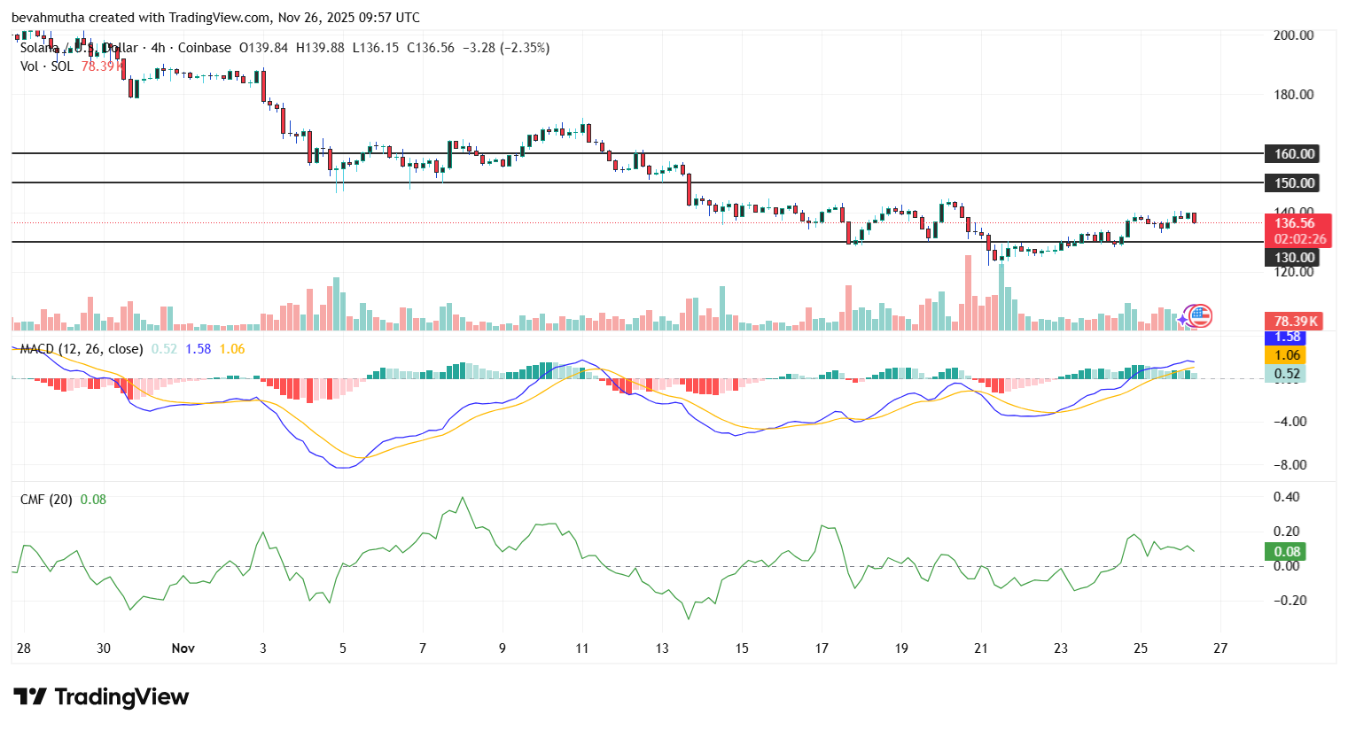Click the teal histogram value badge 0.52
Screen dimensions: 1348x730
coord(1287,374)
